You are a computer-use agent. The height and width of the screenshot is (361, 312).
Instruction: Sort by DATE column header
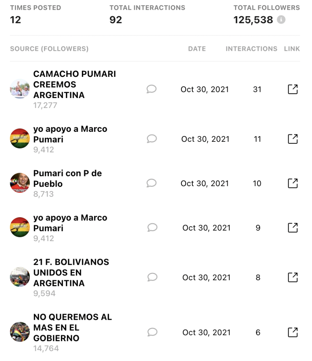tap(197, 49)
